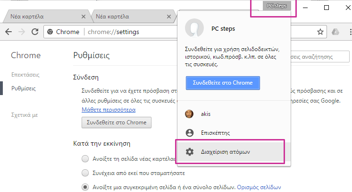This screenshot has height=192, width=352.
Task: Click the Σύνδεση section heading
Action: (86, 77)
